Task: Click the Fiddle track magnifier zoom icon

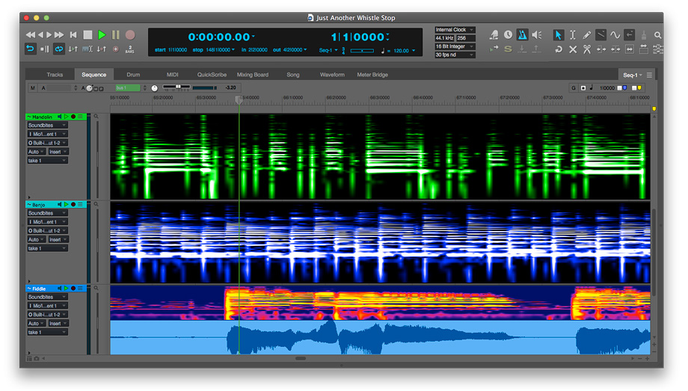Action: tap(96, 289)
